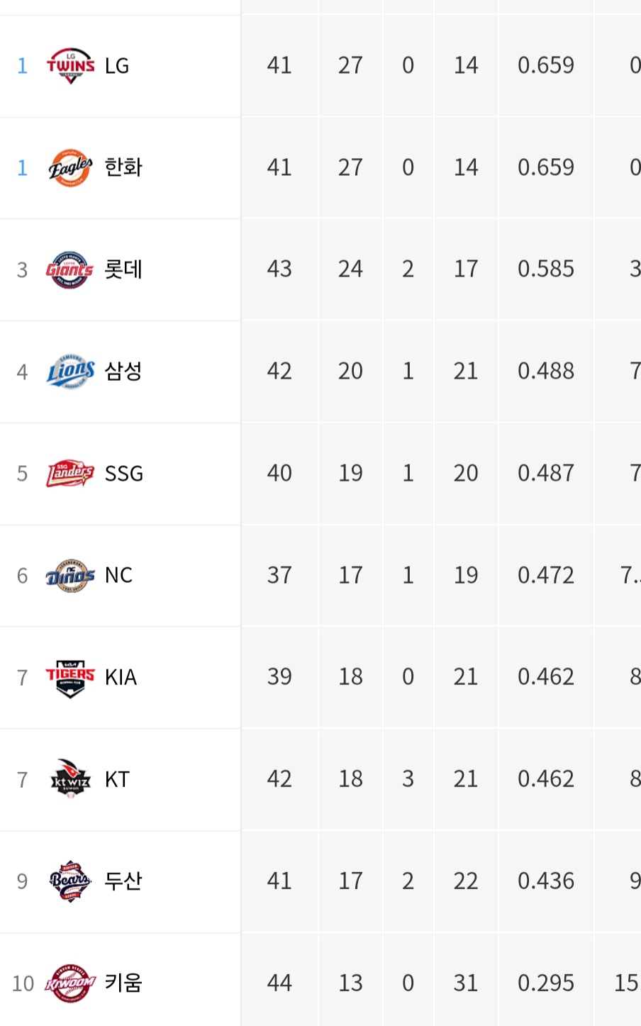Click the Samsung Lions team logo
641x1026 pixels.
coord(70,372)
